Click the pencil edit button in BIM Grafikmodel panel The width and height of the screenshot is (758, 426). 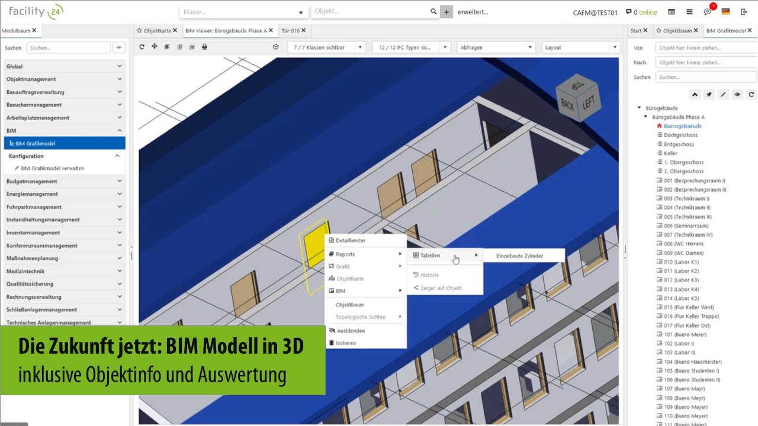click(x=723, y=94)
